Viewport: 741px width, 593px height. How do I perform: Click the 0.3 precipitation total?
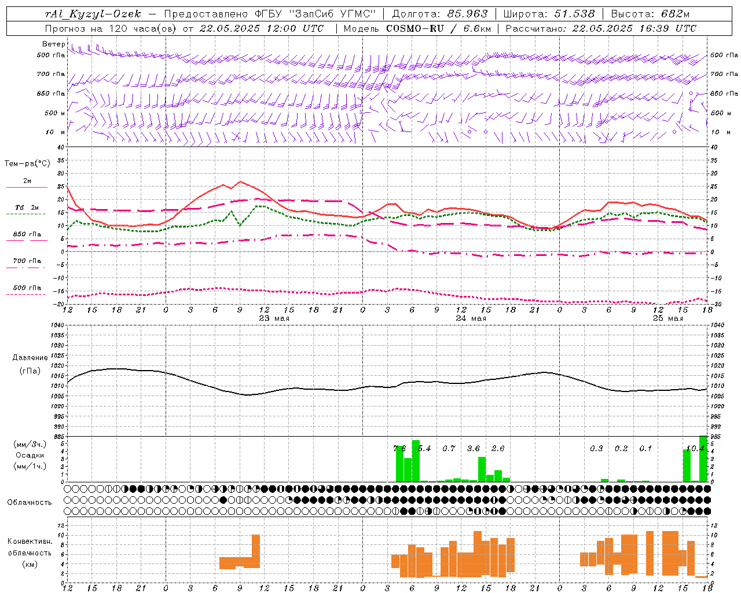pyautogui.click(x=596, y=448)
